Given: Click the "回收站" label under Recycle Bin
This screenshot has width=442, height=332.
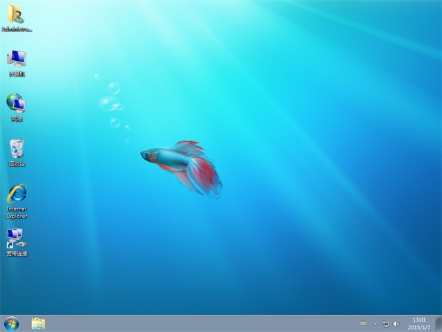Looking at the screenshot, I should coord(17,165).
